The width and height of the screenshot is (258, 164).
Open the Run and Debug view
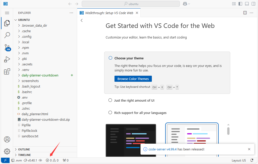[x=7, y=60]
